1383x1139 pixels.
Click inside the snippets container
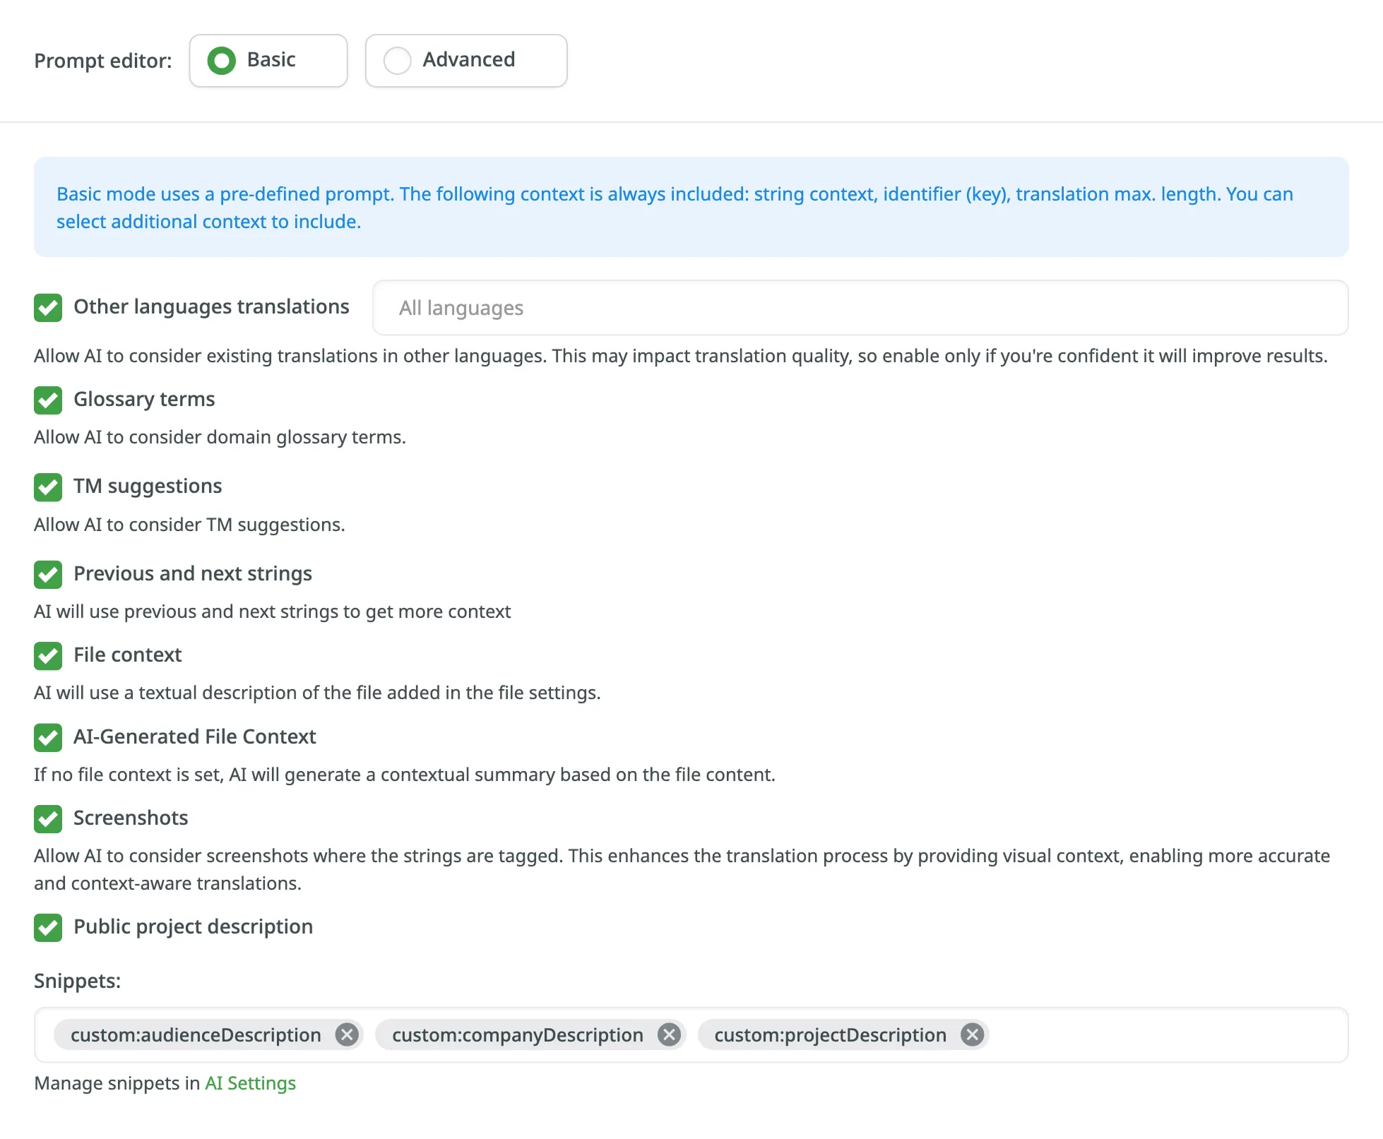coord(1165,1035)
